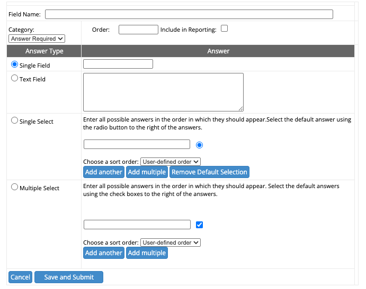Tick the Include in Reporting checkbox
The height and width of the screenshot is (289, 366).
(x=224, y=29)
